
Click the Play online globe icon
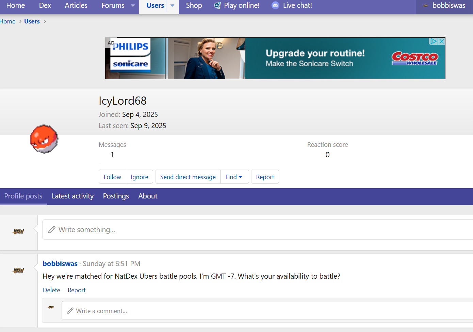217,5
